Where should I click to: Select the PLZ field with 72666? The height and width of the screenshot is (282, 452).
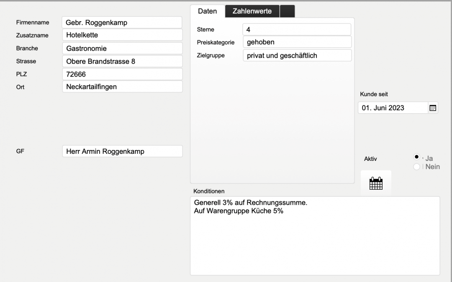point(122,74)
